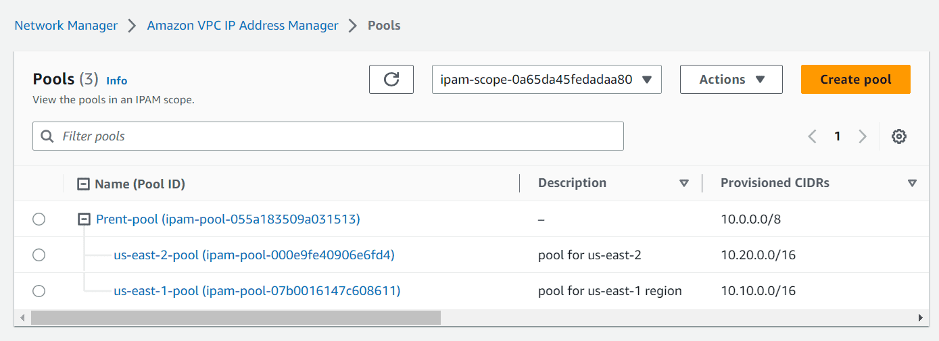Screen dimensions: 939x341
Task: Sort by Provisioned CIDRs column arrow
Action: (x=912, y=184)
